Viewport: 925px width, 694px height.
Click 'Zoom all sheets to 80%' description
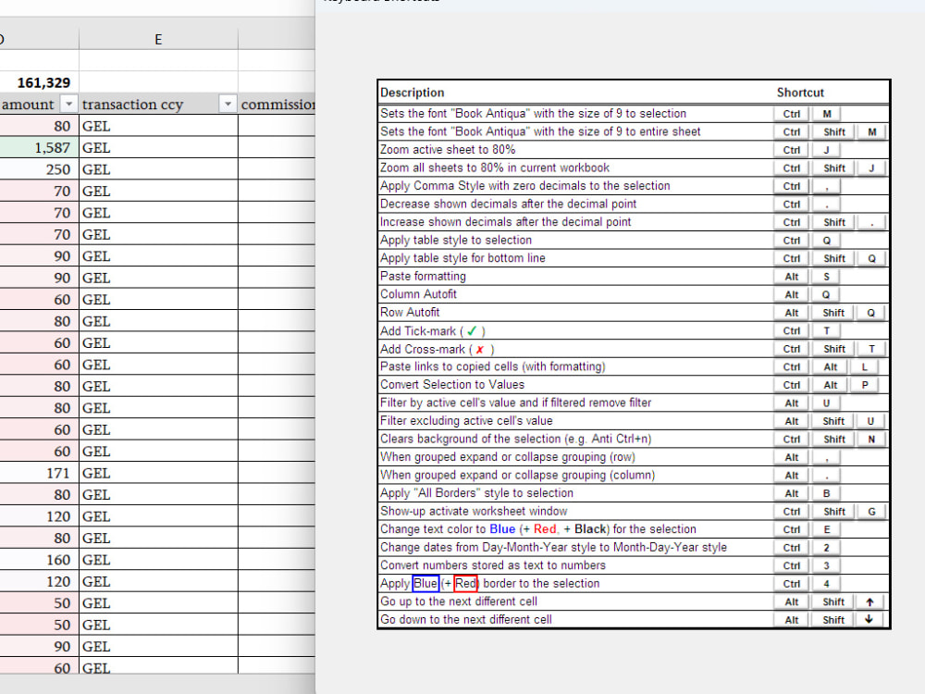(494, 168)
